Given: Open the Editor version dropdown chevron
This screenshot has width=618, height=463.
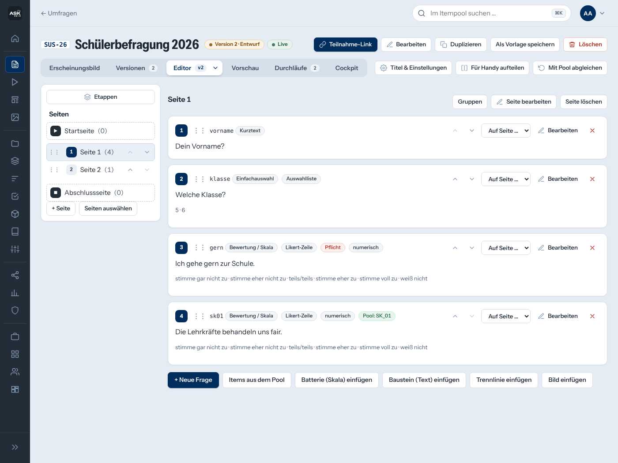Looking at the screenshot, I should click(215, 68).
